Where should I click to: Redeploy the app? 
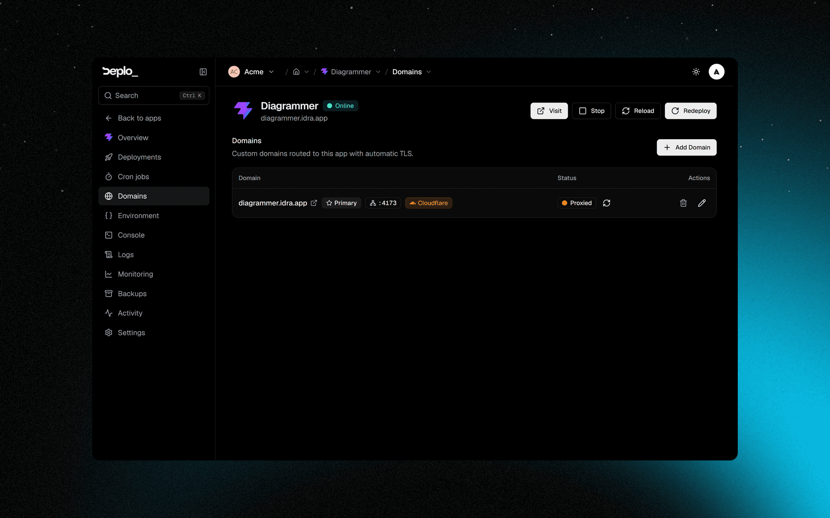(x=691, y=111)
